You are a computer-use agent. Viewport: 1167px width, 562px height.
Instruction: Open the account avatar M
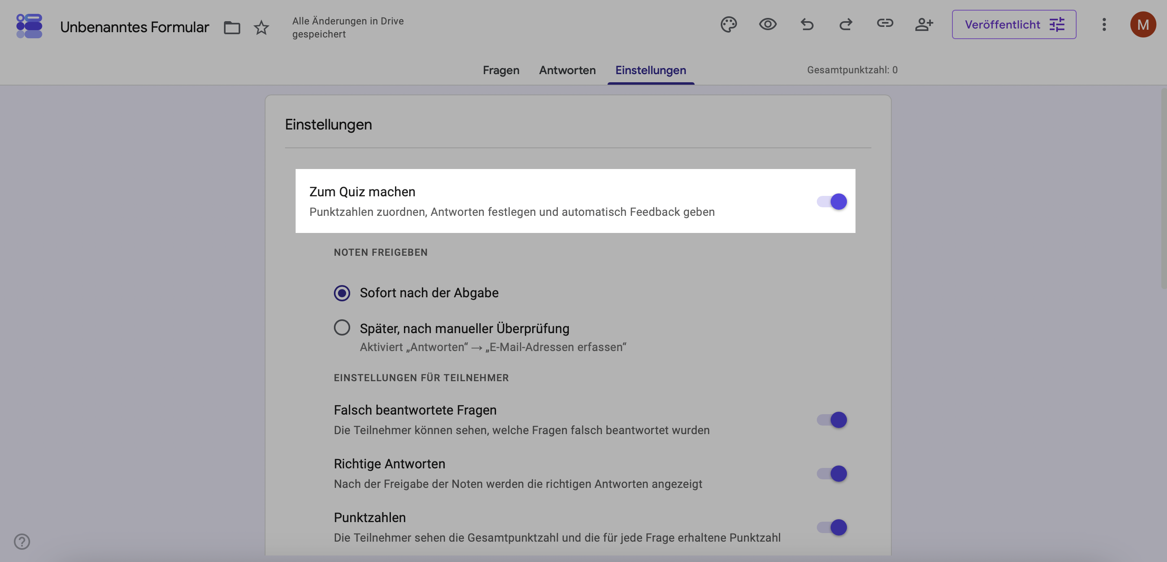(x=1143, y=24)
